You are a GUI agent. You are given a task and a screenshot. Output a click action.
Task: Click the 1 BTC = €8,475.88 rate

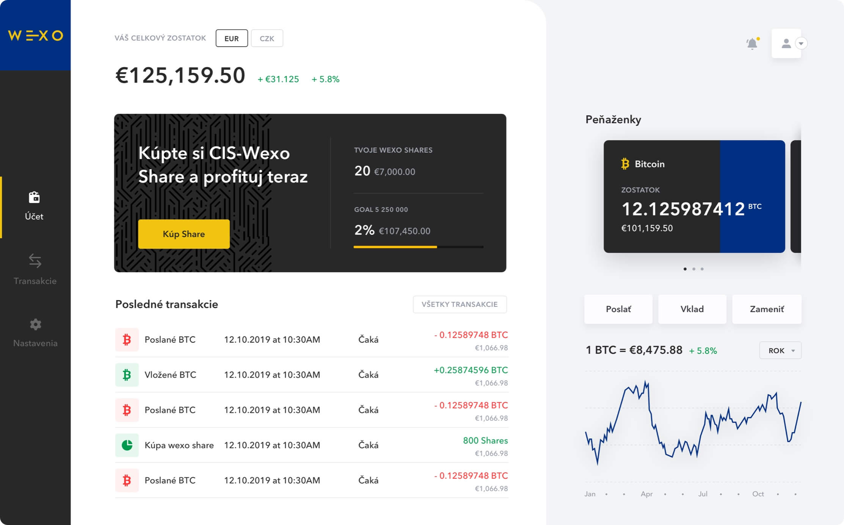(634, 350)
